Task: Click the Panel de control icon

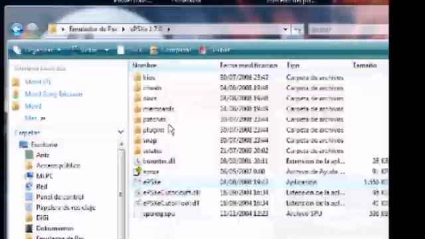Action: 29,197
